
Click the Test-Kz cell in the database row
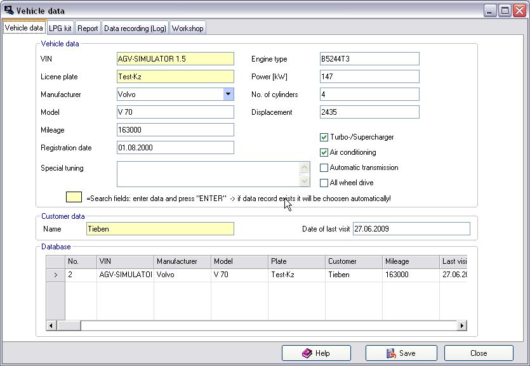click(x=297, y=275)
